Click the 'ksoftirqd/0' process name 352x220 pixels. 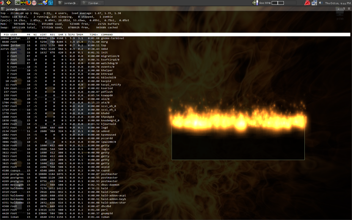pyautogui.click(x=110, y=60)
